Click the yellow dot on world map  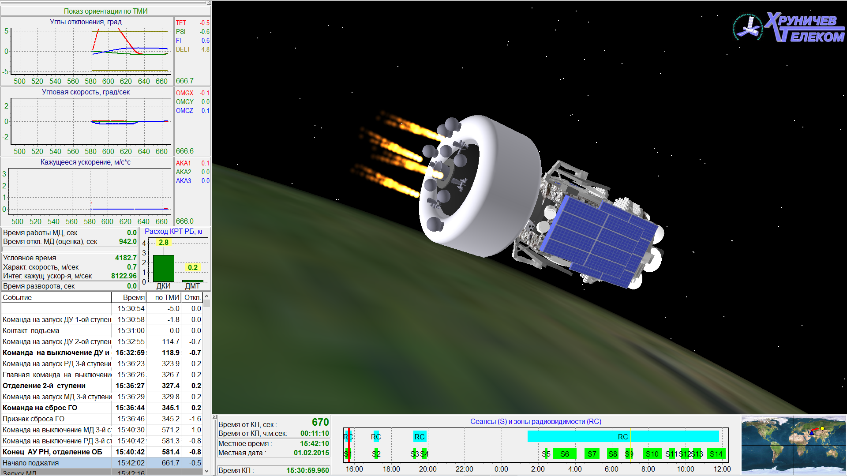pos(822,428)
